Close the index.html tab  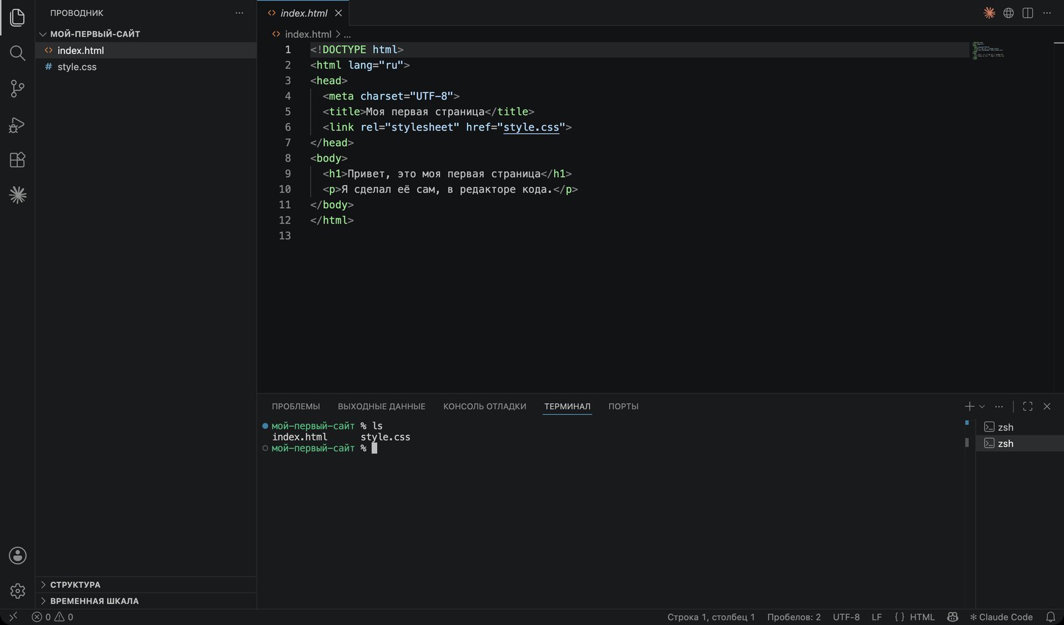338,13
